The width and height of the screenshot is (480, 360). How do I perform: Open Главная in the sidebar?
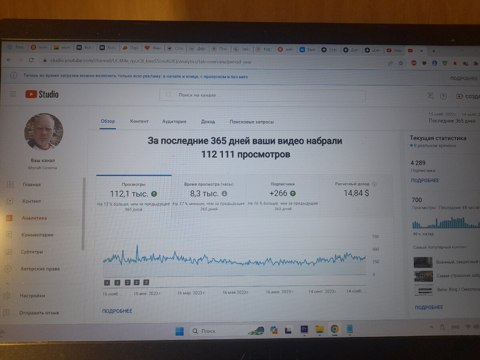31,184
